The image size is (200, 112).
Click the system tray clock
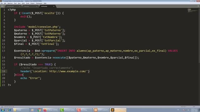[194, 110]
